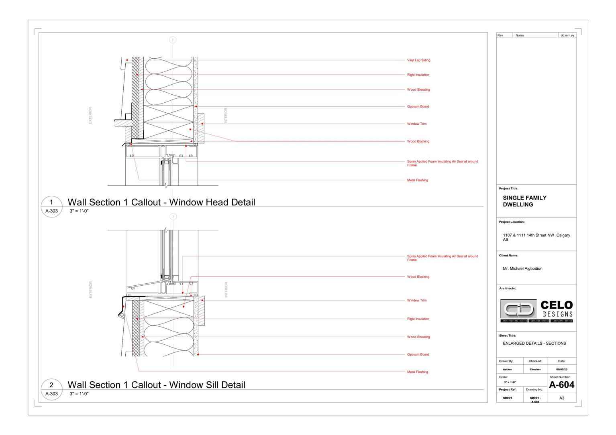Image resolution: width=616 pixels, height=435 pixels.
Task: Select sheet title "ENLARGED DETAILS - SECTIONS"
Action: [x=534, y=344]
